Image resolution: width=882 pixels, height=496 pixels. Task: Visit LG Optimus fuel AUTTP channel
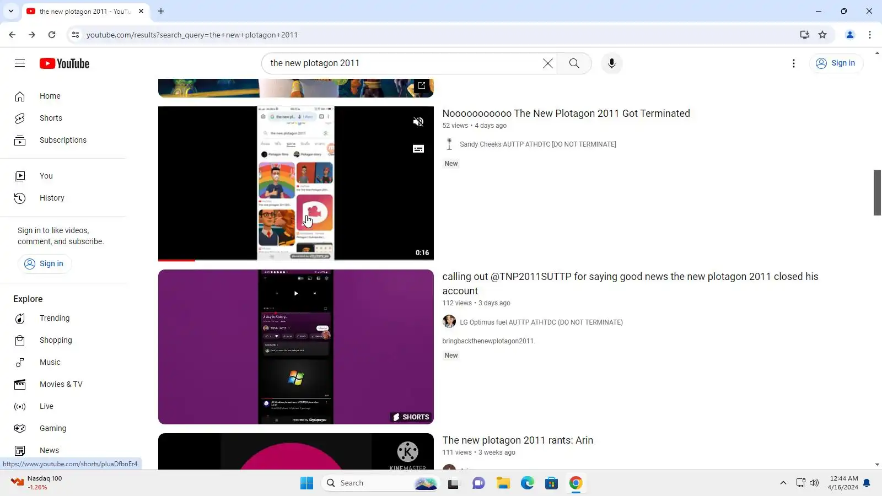[x=541, y=322]
